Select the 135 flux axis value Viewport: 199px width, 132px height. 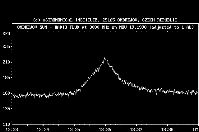(x=7, y=109)
